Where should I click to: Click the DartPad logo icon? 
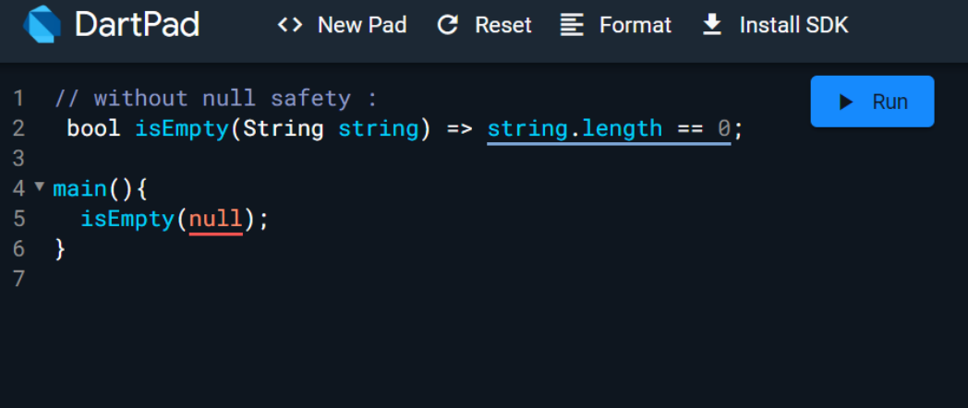(42, 25)
